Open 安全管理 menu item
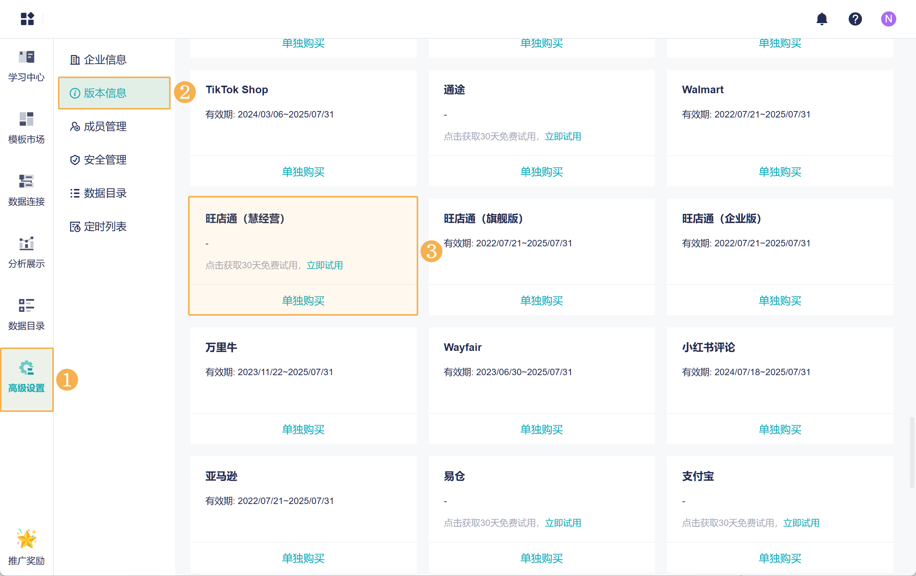This screenshot has height=576, width=916. pos(105,160)
